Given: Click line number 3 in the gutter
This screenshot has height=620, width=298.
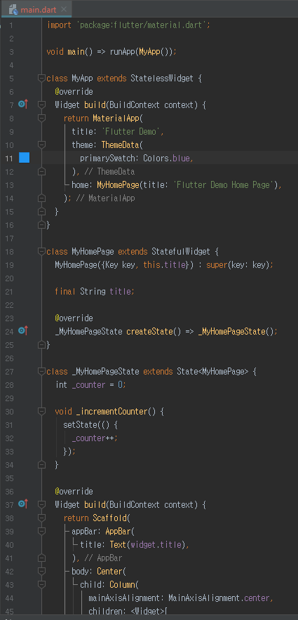Looking at the screenshot, I should [x=11, y=52].
